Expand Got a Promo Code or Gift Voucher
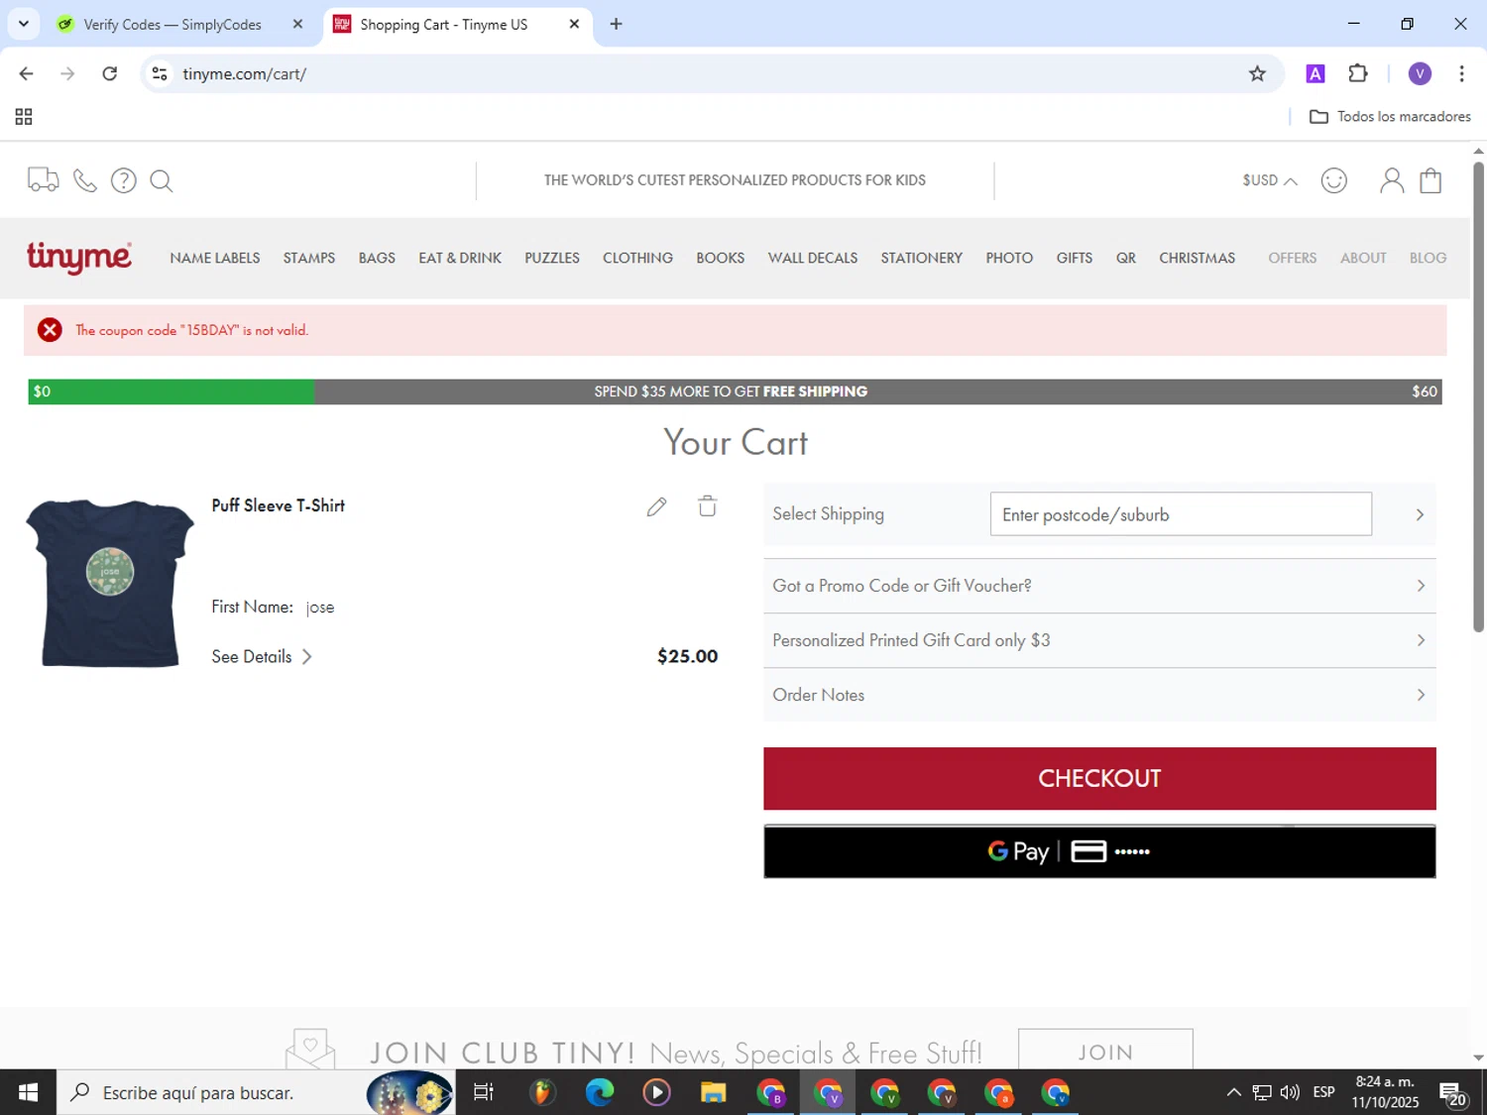The height and width of the screenshot is (1115, 1487). pos(1099,586)
